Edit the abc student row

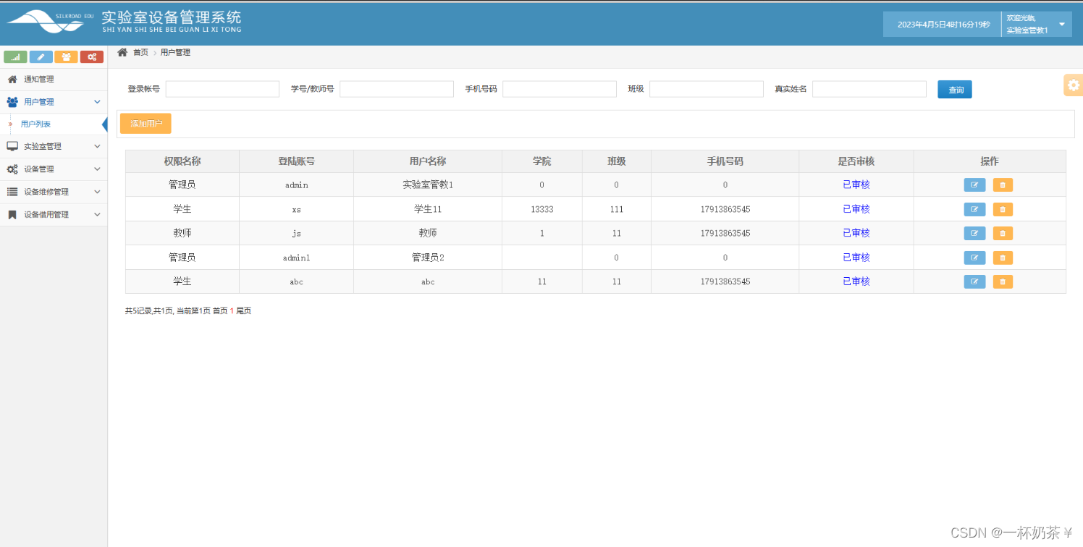974,281
